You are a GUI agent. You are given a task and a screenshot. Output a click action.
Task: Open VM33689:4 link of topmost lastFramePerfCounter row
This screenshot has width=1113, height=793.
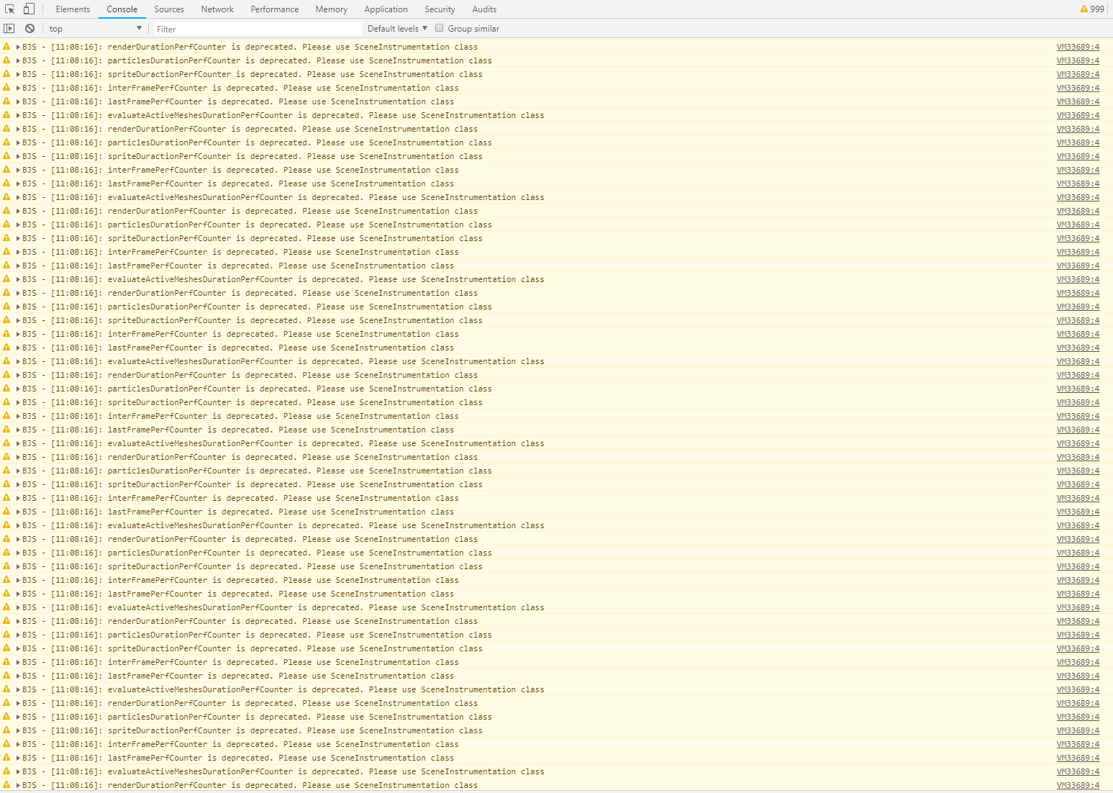(1078, 101)
